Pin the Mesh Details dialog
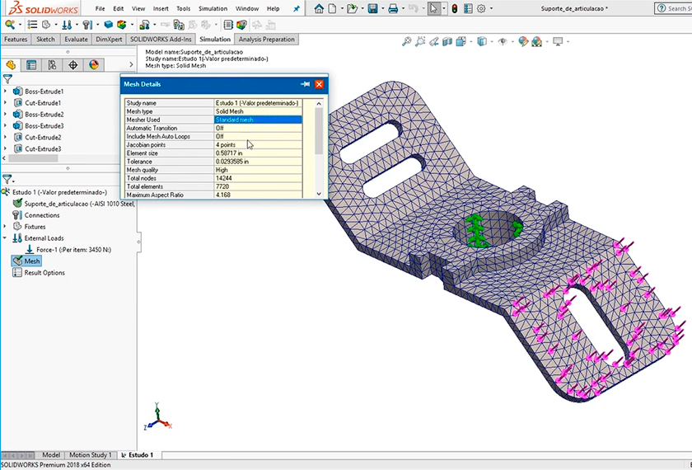 (x=305, y=84)
